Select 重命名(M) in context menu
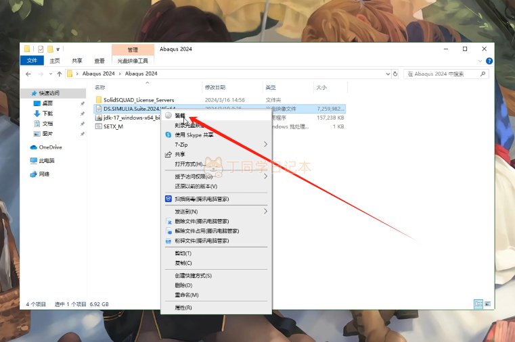The width and height of the screenshot is (515, 342). tap(187, 295)
